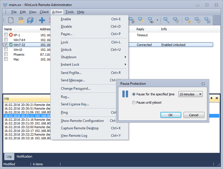Viewport: 223px width, 169px height.
Task: Click the Open file folder icon
Action: (x=21, y=20)
